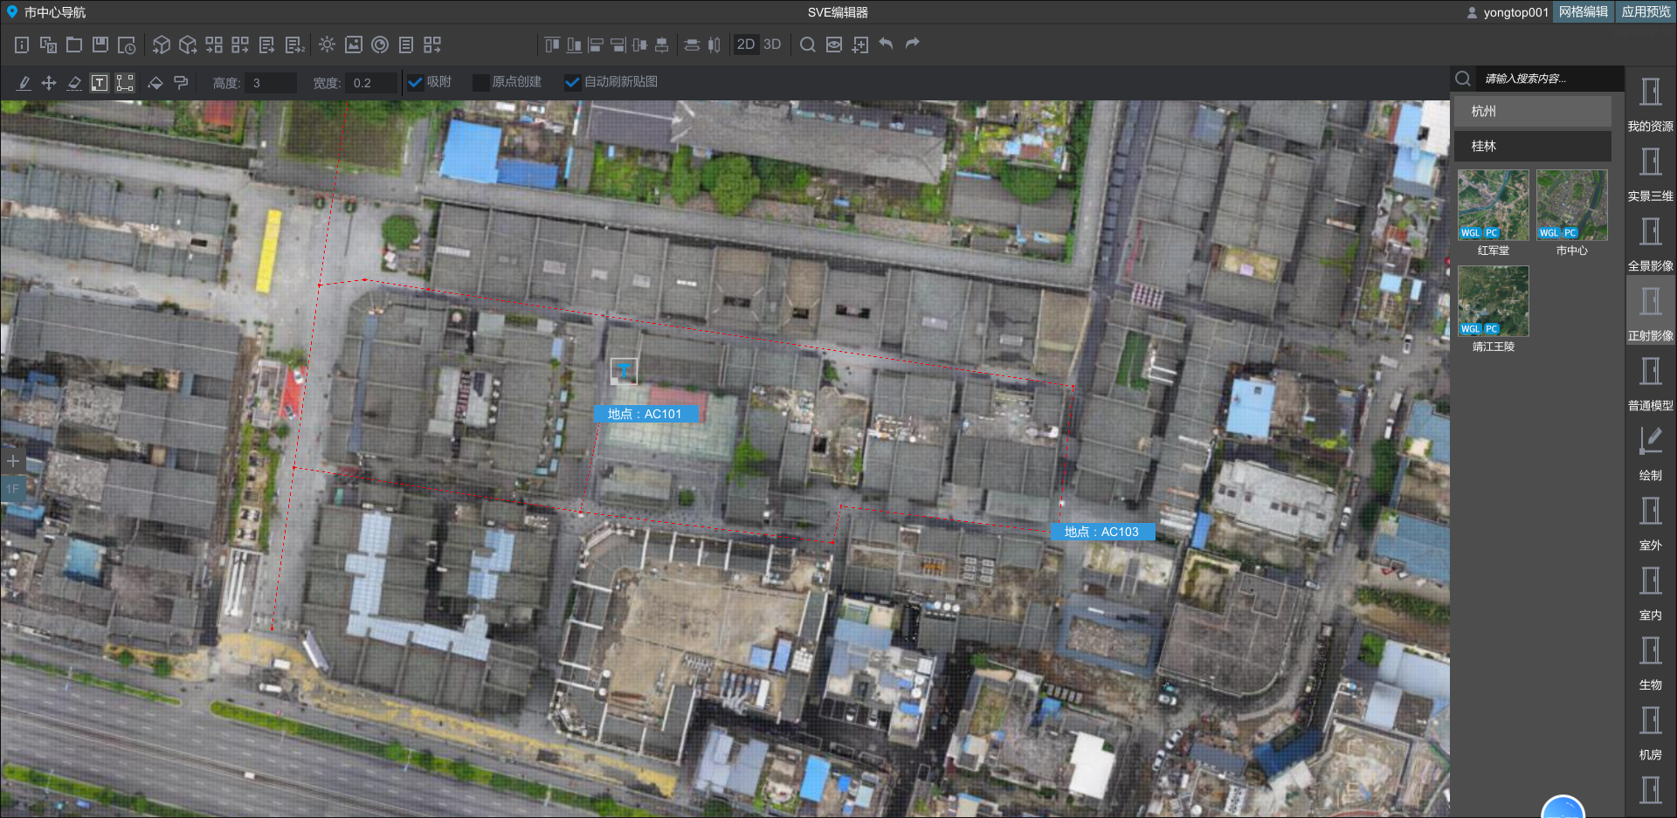Click the magnifier search icon in toolbar
The width and height of the screenshot is (1677, 818).
(x=808, y=45)
